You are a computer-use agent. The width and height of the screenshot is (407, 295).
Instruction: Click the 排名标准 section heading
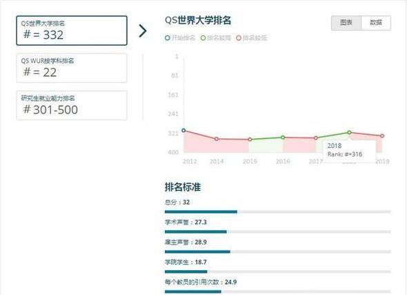(x=183, y=187)
